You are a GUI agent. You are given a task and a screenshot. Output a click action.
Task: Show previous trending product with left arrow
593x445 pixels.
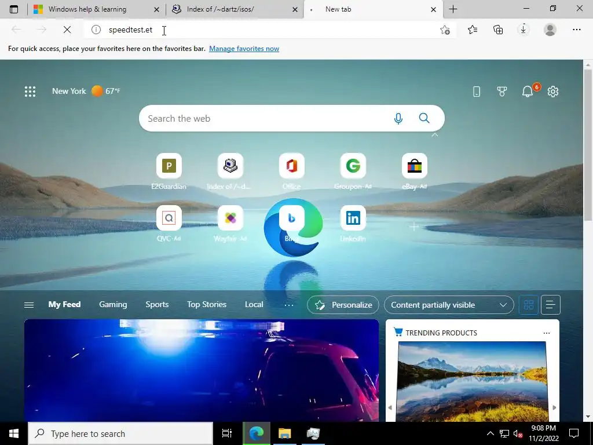pyautogui.click(x=390, y=407)
